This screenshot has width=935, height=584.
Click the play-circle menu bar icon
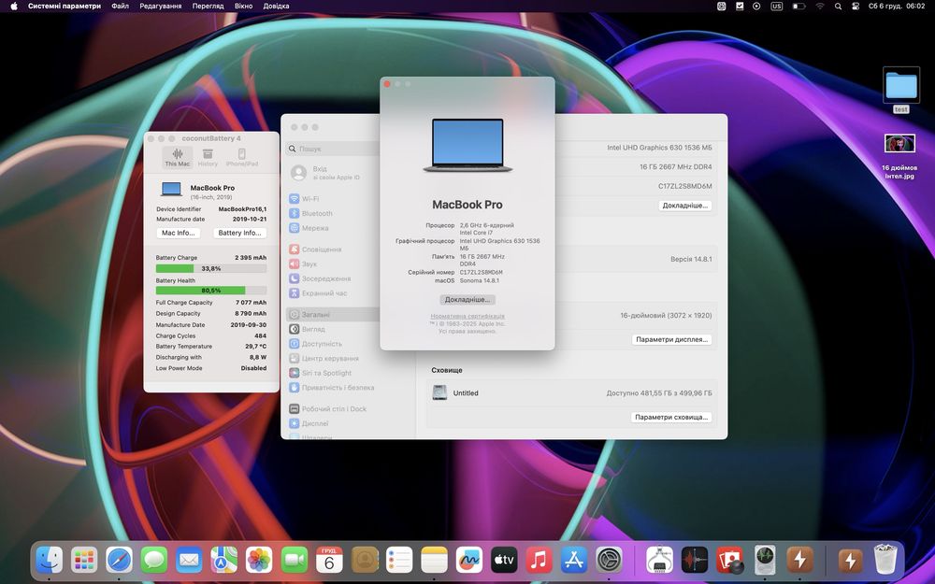coord(756,6)
